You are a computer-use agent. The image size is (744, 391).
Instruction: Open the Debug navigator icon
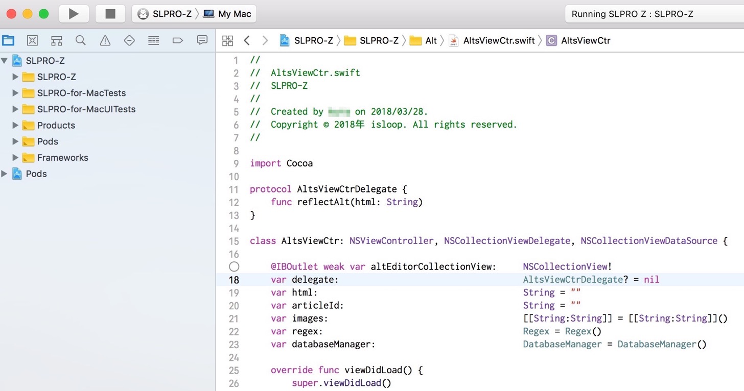pyautogui.click(x=153, y=41)
